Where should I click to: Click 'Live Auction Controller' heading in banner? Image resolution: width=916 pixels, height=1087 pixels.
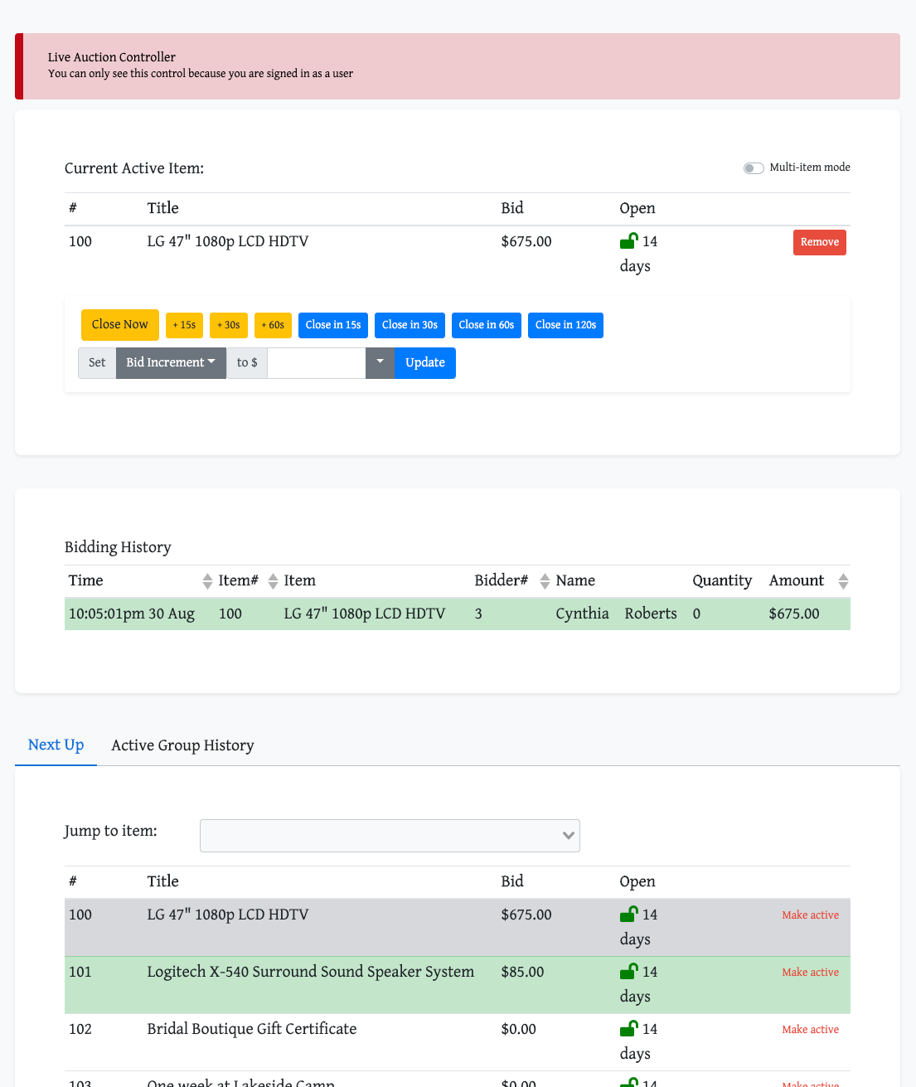[112, 57]
